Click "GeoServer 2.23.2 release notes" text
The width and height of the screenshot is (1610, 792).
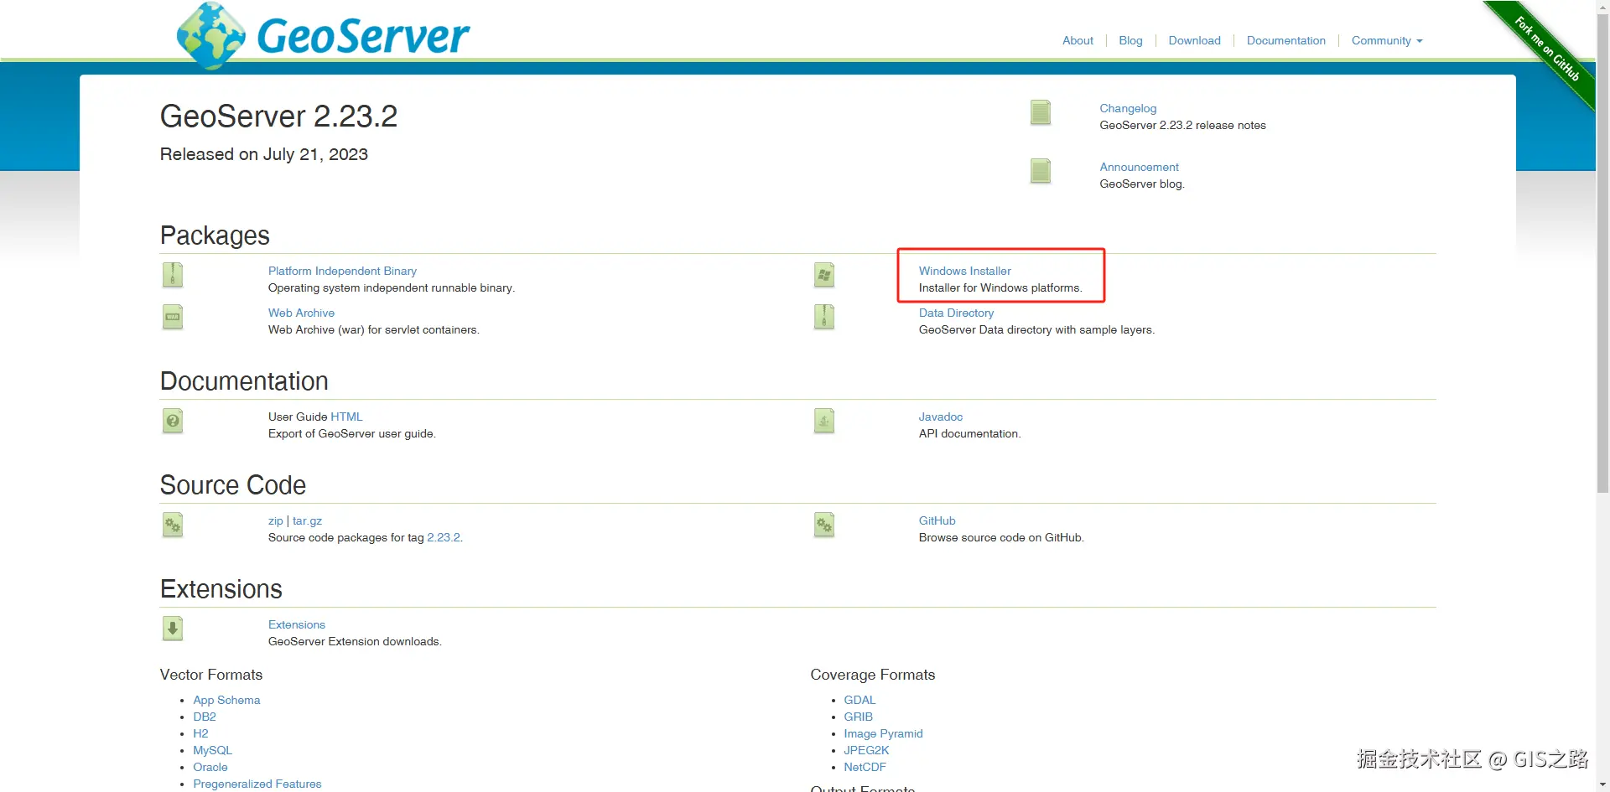click(x=1182, y=125)
